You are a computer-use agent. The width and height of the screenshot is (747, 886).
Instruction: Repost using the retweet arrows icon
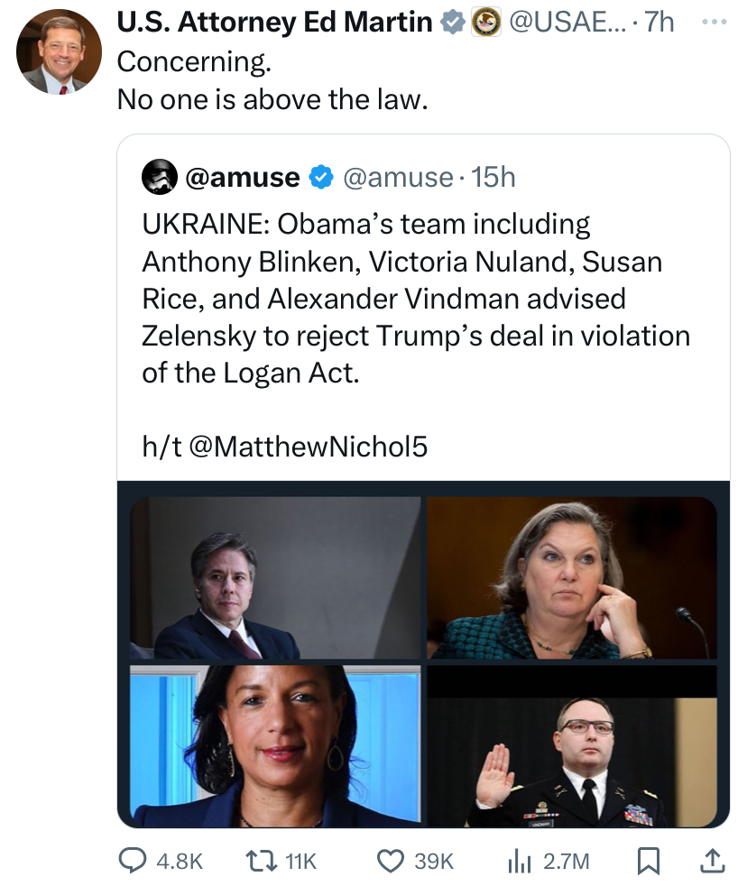(262, 861)
